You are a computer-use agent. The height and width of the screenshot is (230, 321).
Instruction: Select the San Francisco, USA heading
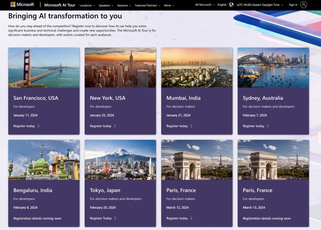36,98
